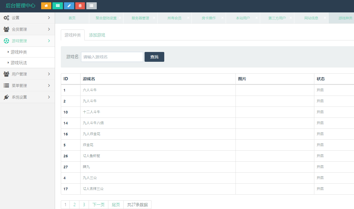
Task: Click the gray list icon button
Action: click(x=92, y=6)
